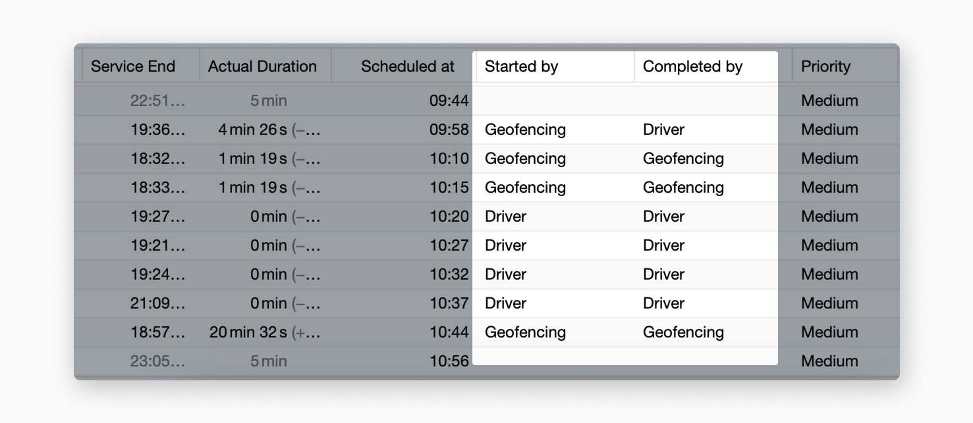Click the 5 min duration in 10:56 row

[268, 361]
